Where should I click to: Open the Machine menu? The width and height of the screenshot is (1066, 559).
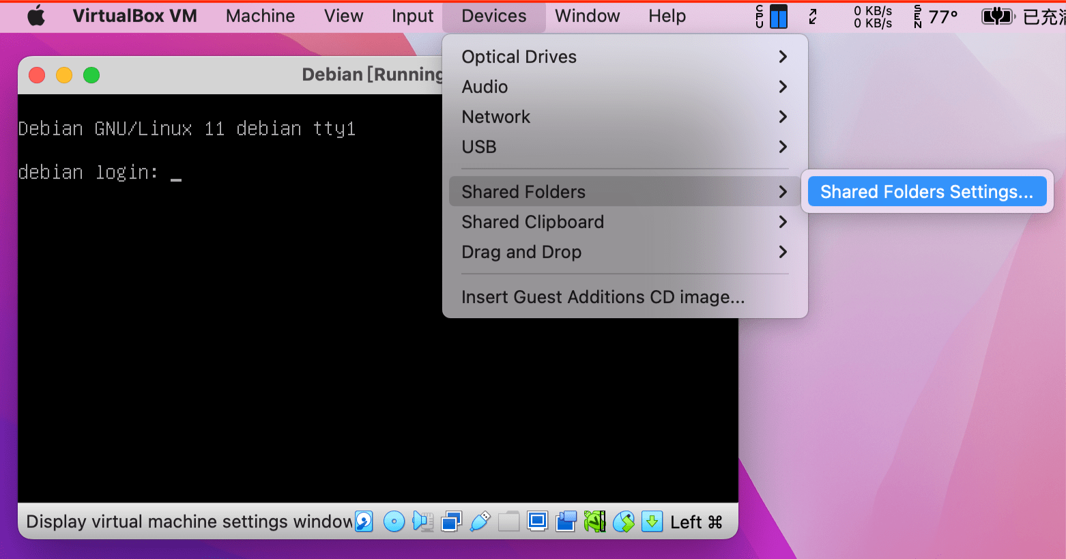pos(261,16)
